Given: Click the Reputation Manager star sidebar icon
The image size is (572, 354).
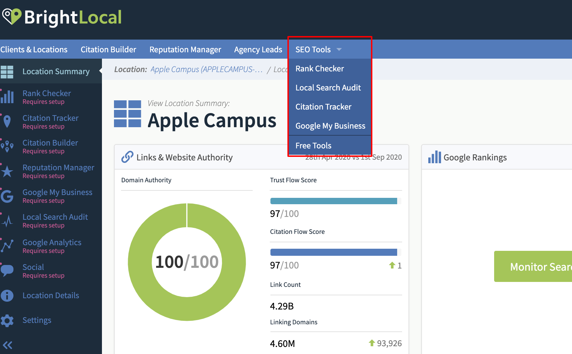Looking at the screenshot, I should click(7, 171).
